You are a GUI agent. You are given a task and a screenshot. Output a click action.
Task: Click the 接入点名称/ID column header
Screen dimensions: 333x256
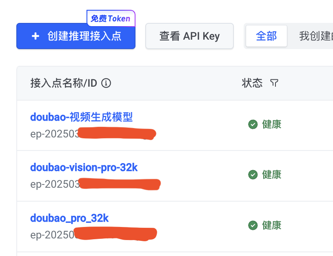click(x=63, y=83)
